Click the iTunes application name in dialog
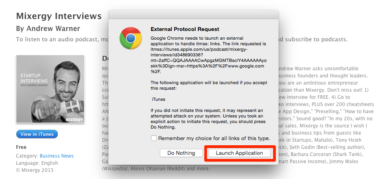 click(159, 100)
